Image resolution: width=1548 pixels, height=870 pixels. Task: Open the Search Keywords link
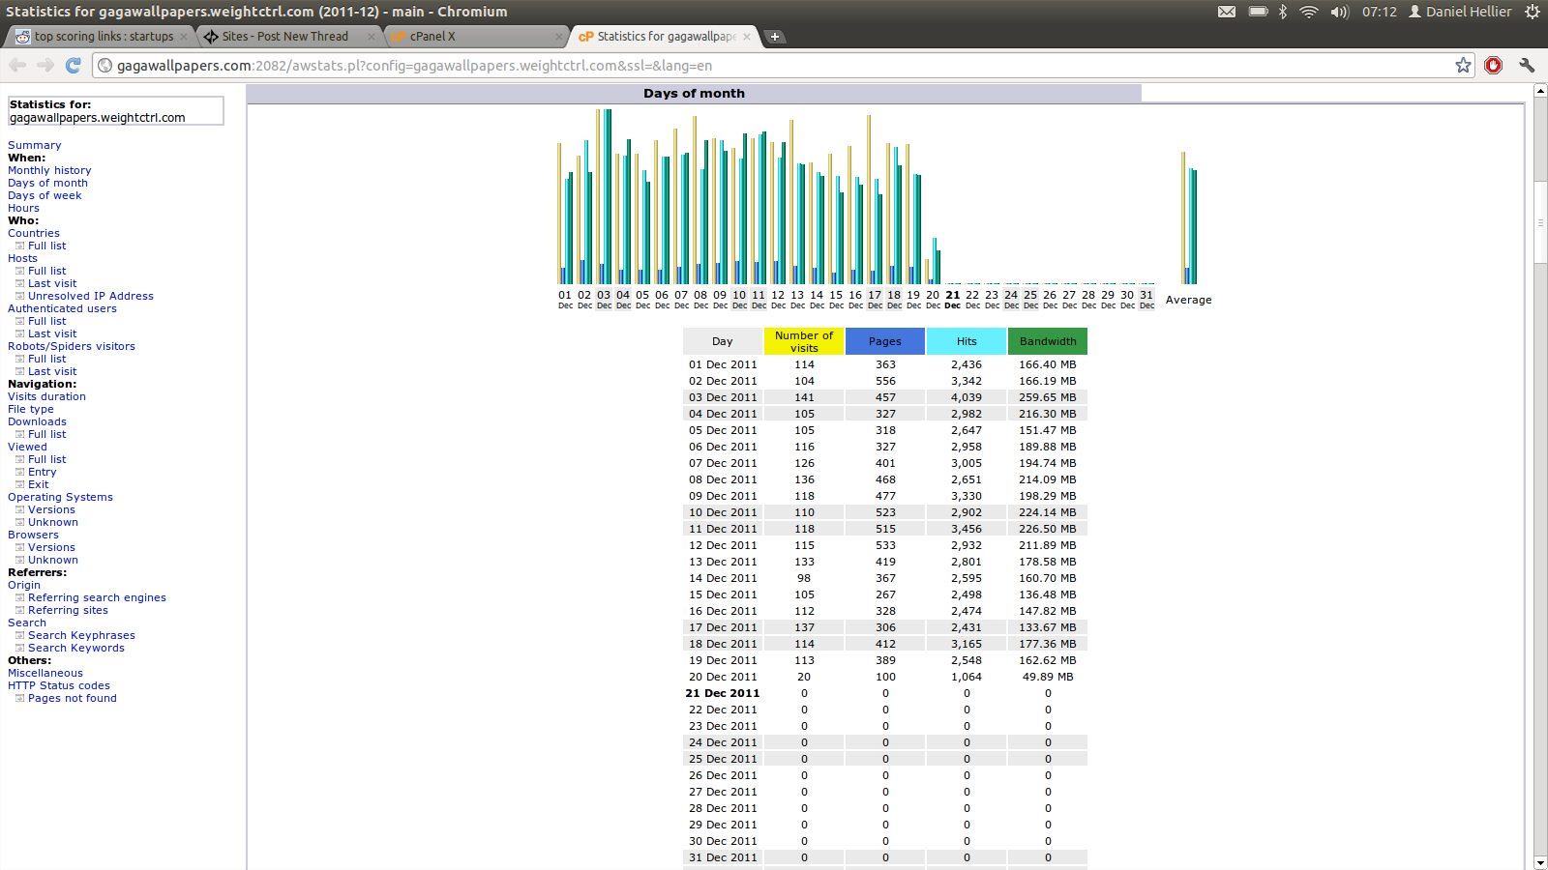pyautogui.click(x=76, y=648)
